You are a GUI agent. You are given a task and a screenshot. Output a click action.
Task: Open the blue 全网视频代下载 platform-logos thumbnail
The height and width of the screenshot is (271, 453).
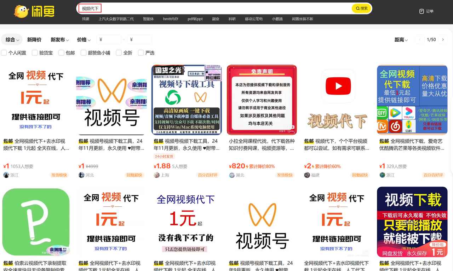pyautogui.click(x=412, y=100)
